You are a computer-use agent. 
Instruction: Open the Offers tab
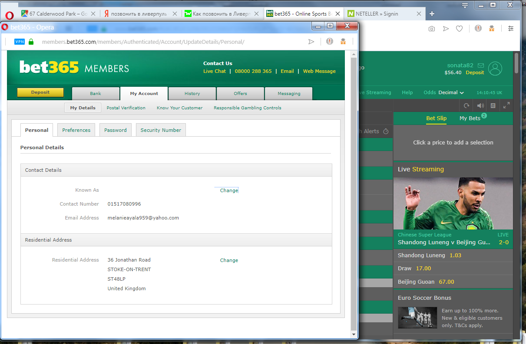[240, 94]
